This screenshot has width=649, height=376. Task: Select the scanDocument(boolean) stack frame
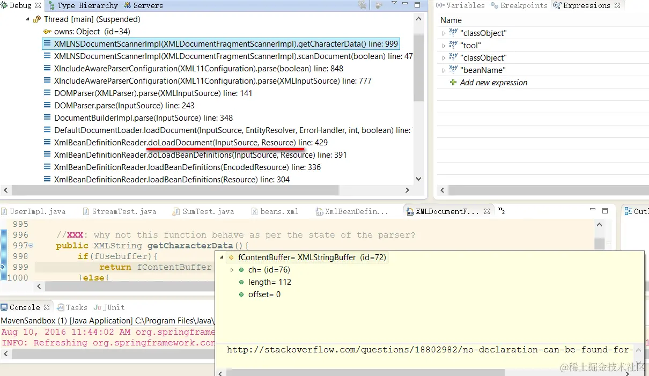coord(228,56)
